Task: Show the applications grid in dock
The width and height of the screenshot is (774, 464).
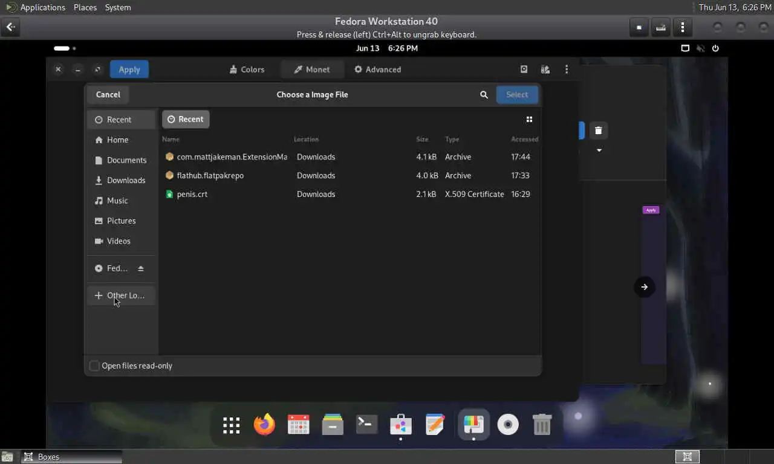Action: click(231, 425)
